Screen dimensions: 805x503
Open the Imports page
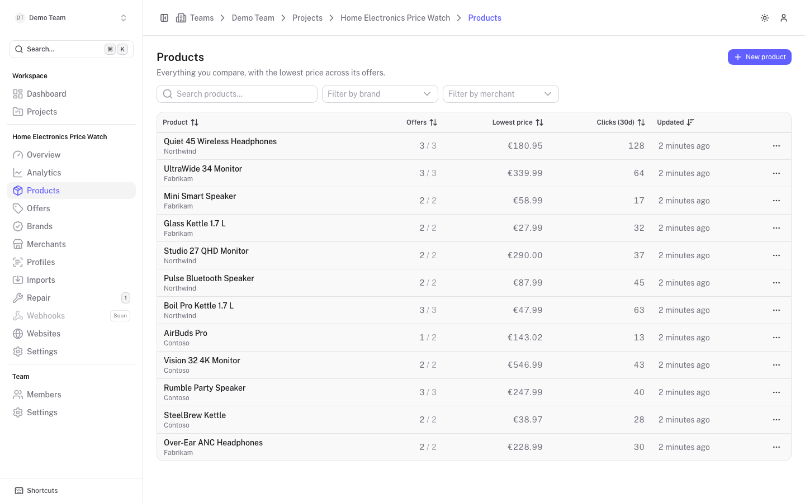pos(71,280)
